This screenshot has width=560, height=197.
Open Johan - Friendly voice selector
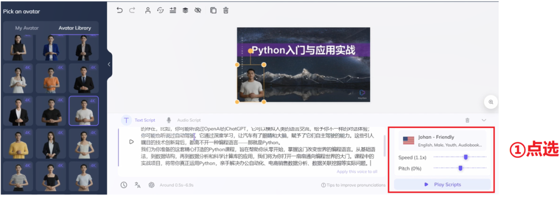click(x=442, y=140)
